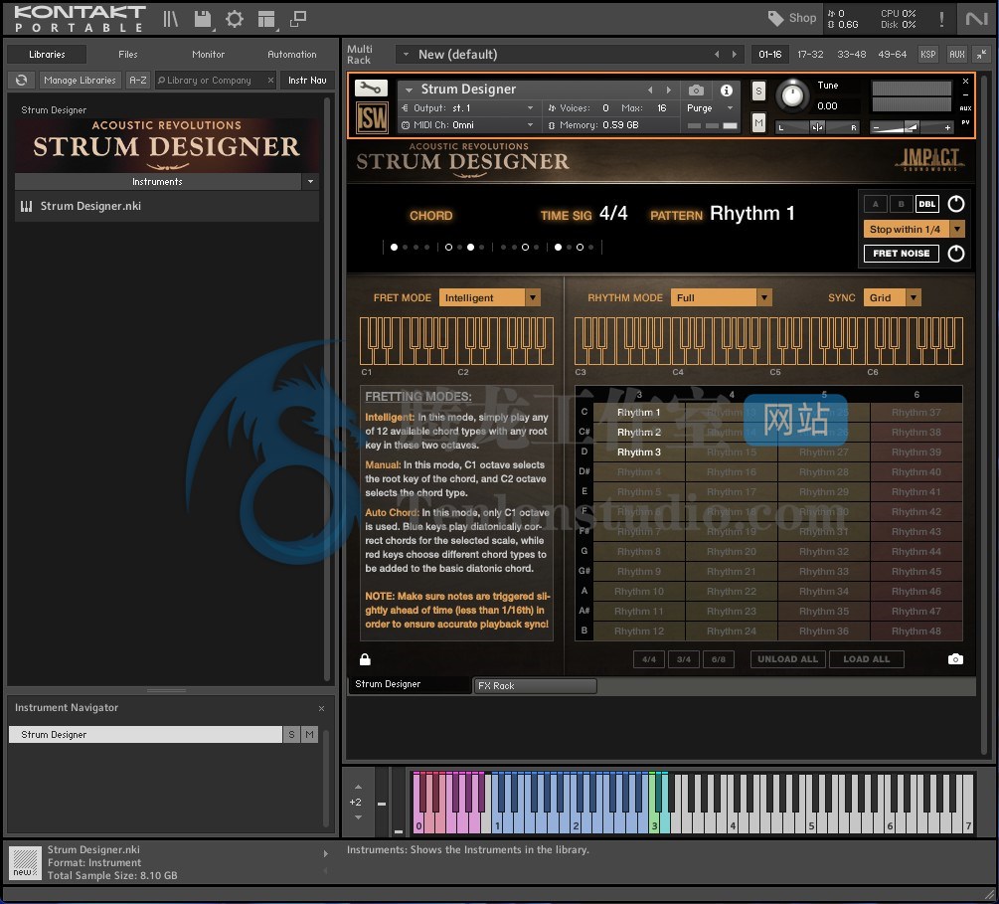999x904 pixels.
Task: Click the refresh libraries icon
Action: tap(21, 81)
